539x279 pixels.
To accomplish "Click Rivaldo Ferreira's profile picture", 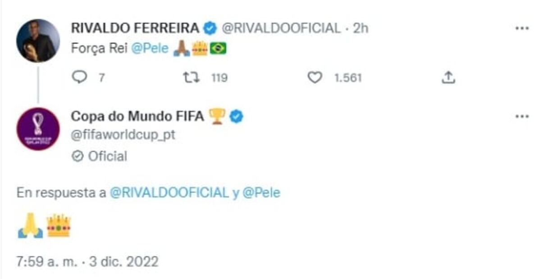I will pyautogui.click(x=38, y=40).
